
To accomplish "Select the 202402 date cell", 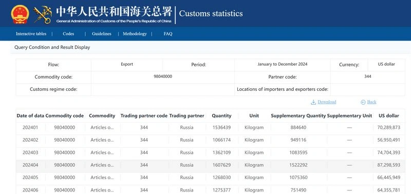I will coord(30,140).
